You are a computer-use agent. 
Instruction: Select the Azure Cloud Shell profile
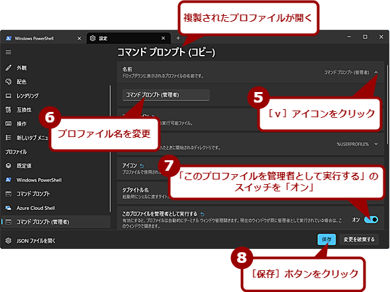pos(56,208)
